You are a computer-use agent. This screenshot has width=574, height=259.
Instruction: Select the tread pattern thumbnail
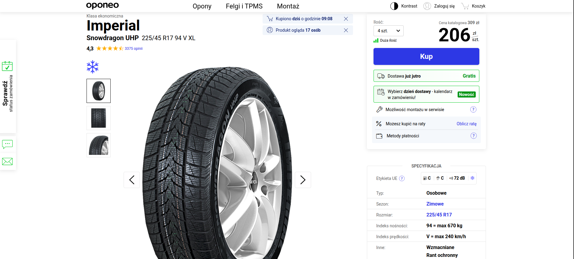tap(99, 118)
